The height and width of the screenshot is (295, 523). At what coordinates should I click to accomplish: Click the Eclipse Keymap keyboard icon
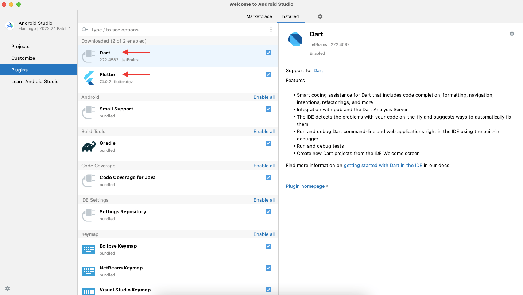[89, 249]
